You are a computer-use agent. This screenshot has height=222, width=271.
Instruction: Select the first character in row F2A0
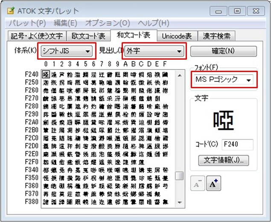pyautogui.click(x=46, y=122)
